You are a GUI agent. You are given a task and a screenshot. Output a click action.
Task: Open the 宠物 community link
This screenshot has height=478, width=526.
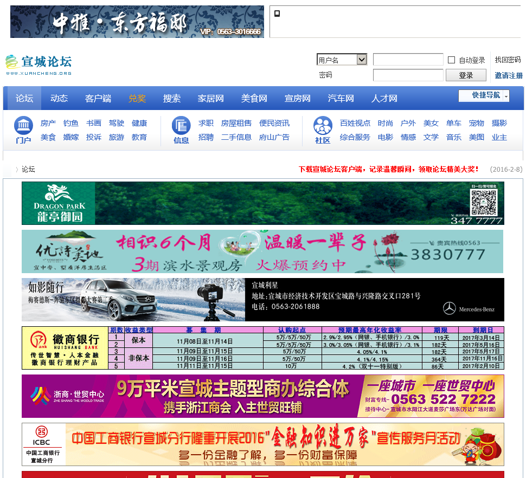(x=477, y=123)
